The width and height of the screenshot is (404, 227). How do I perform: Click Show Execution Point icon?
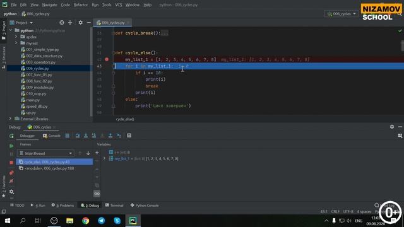pyautogui.click(x=68, y=136)
